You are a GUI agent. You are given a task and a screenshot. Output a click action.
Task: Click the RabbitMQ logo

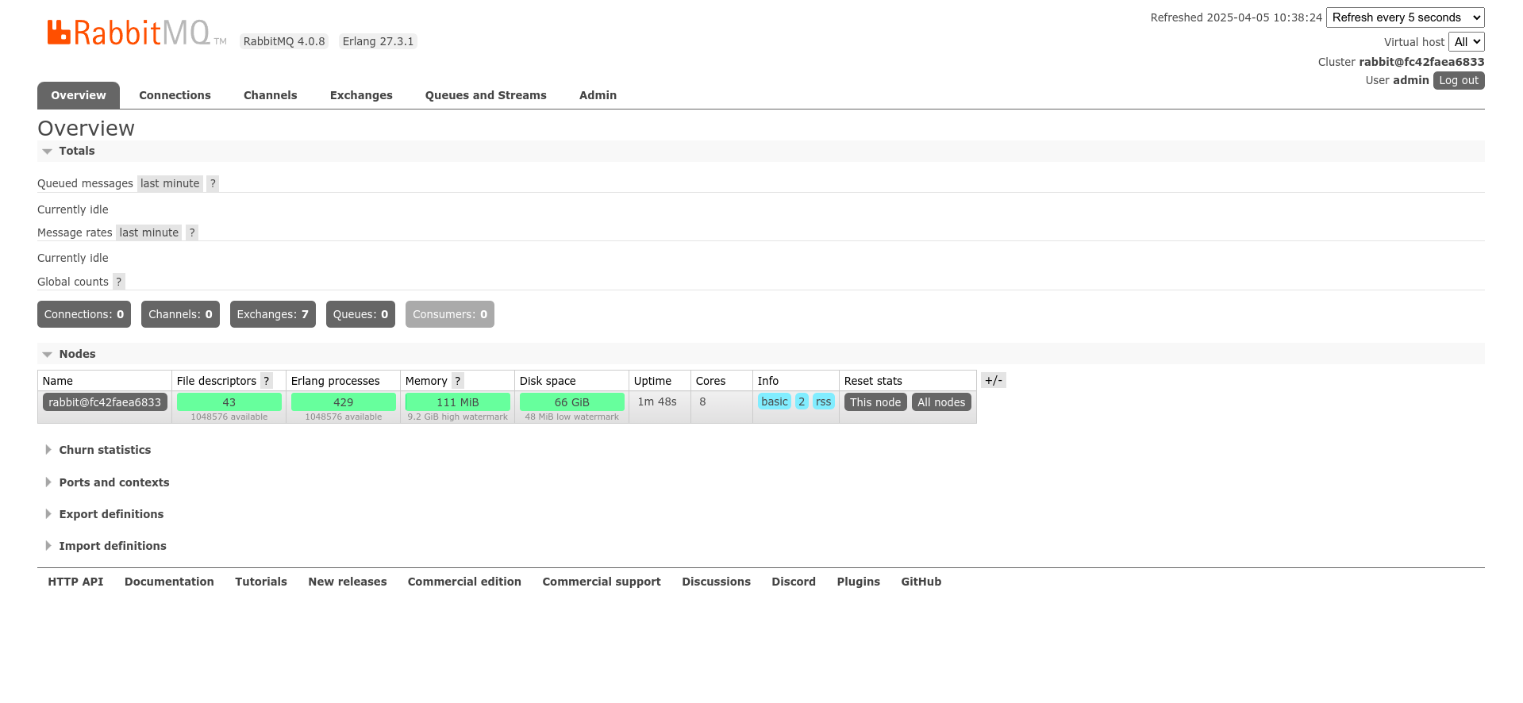[129, 33]
